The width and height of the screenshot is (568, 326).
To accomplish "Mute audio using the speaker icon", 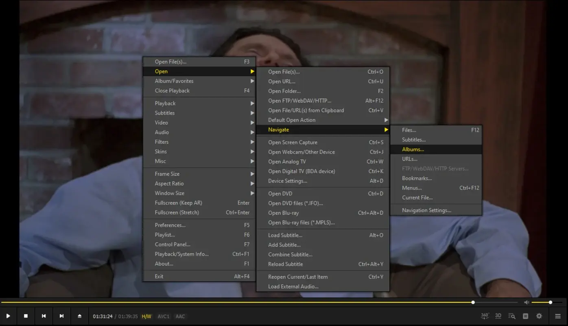I will coord(526,302).
